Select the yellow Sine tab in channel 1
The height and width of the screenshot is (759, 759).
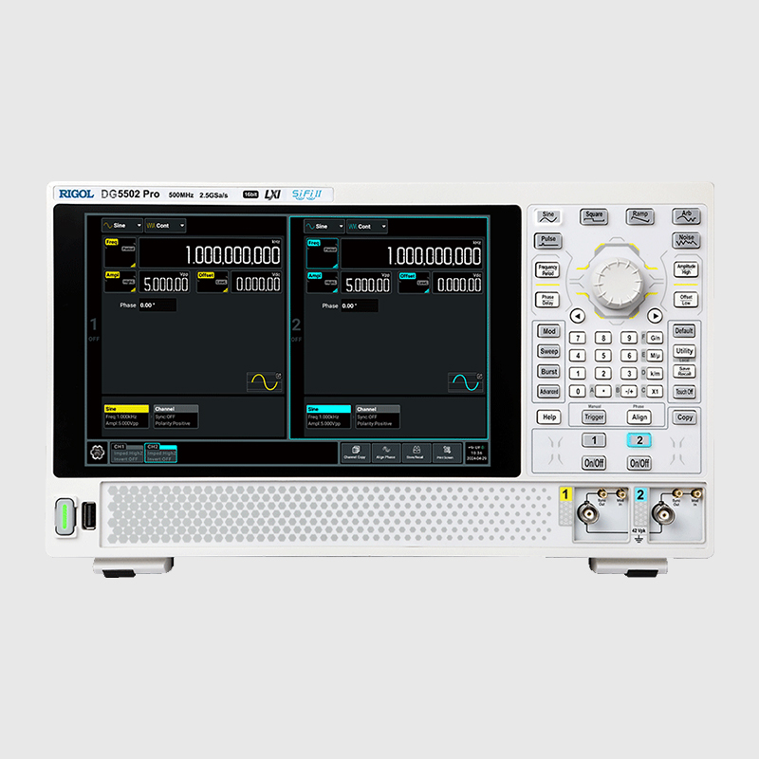point(126,409)
